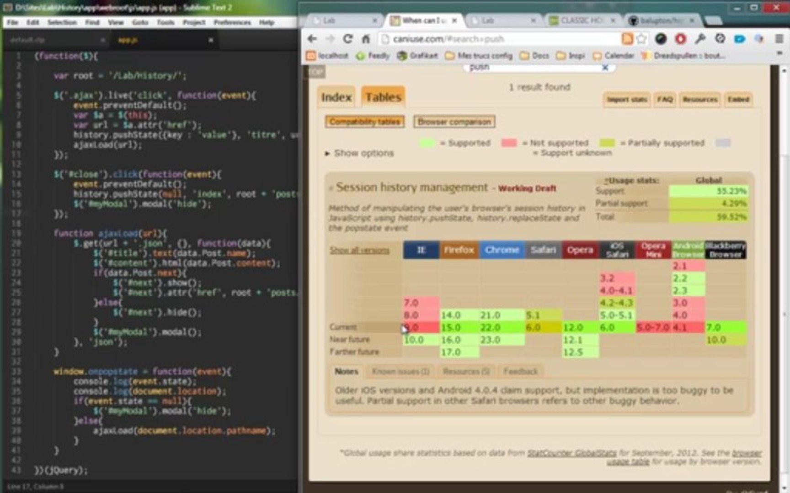Click Browser comparison button
The image size is (790, 493).
[454, 122]
